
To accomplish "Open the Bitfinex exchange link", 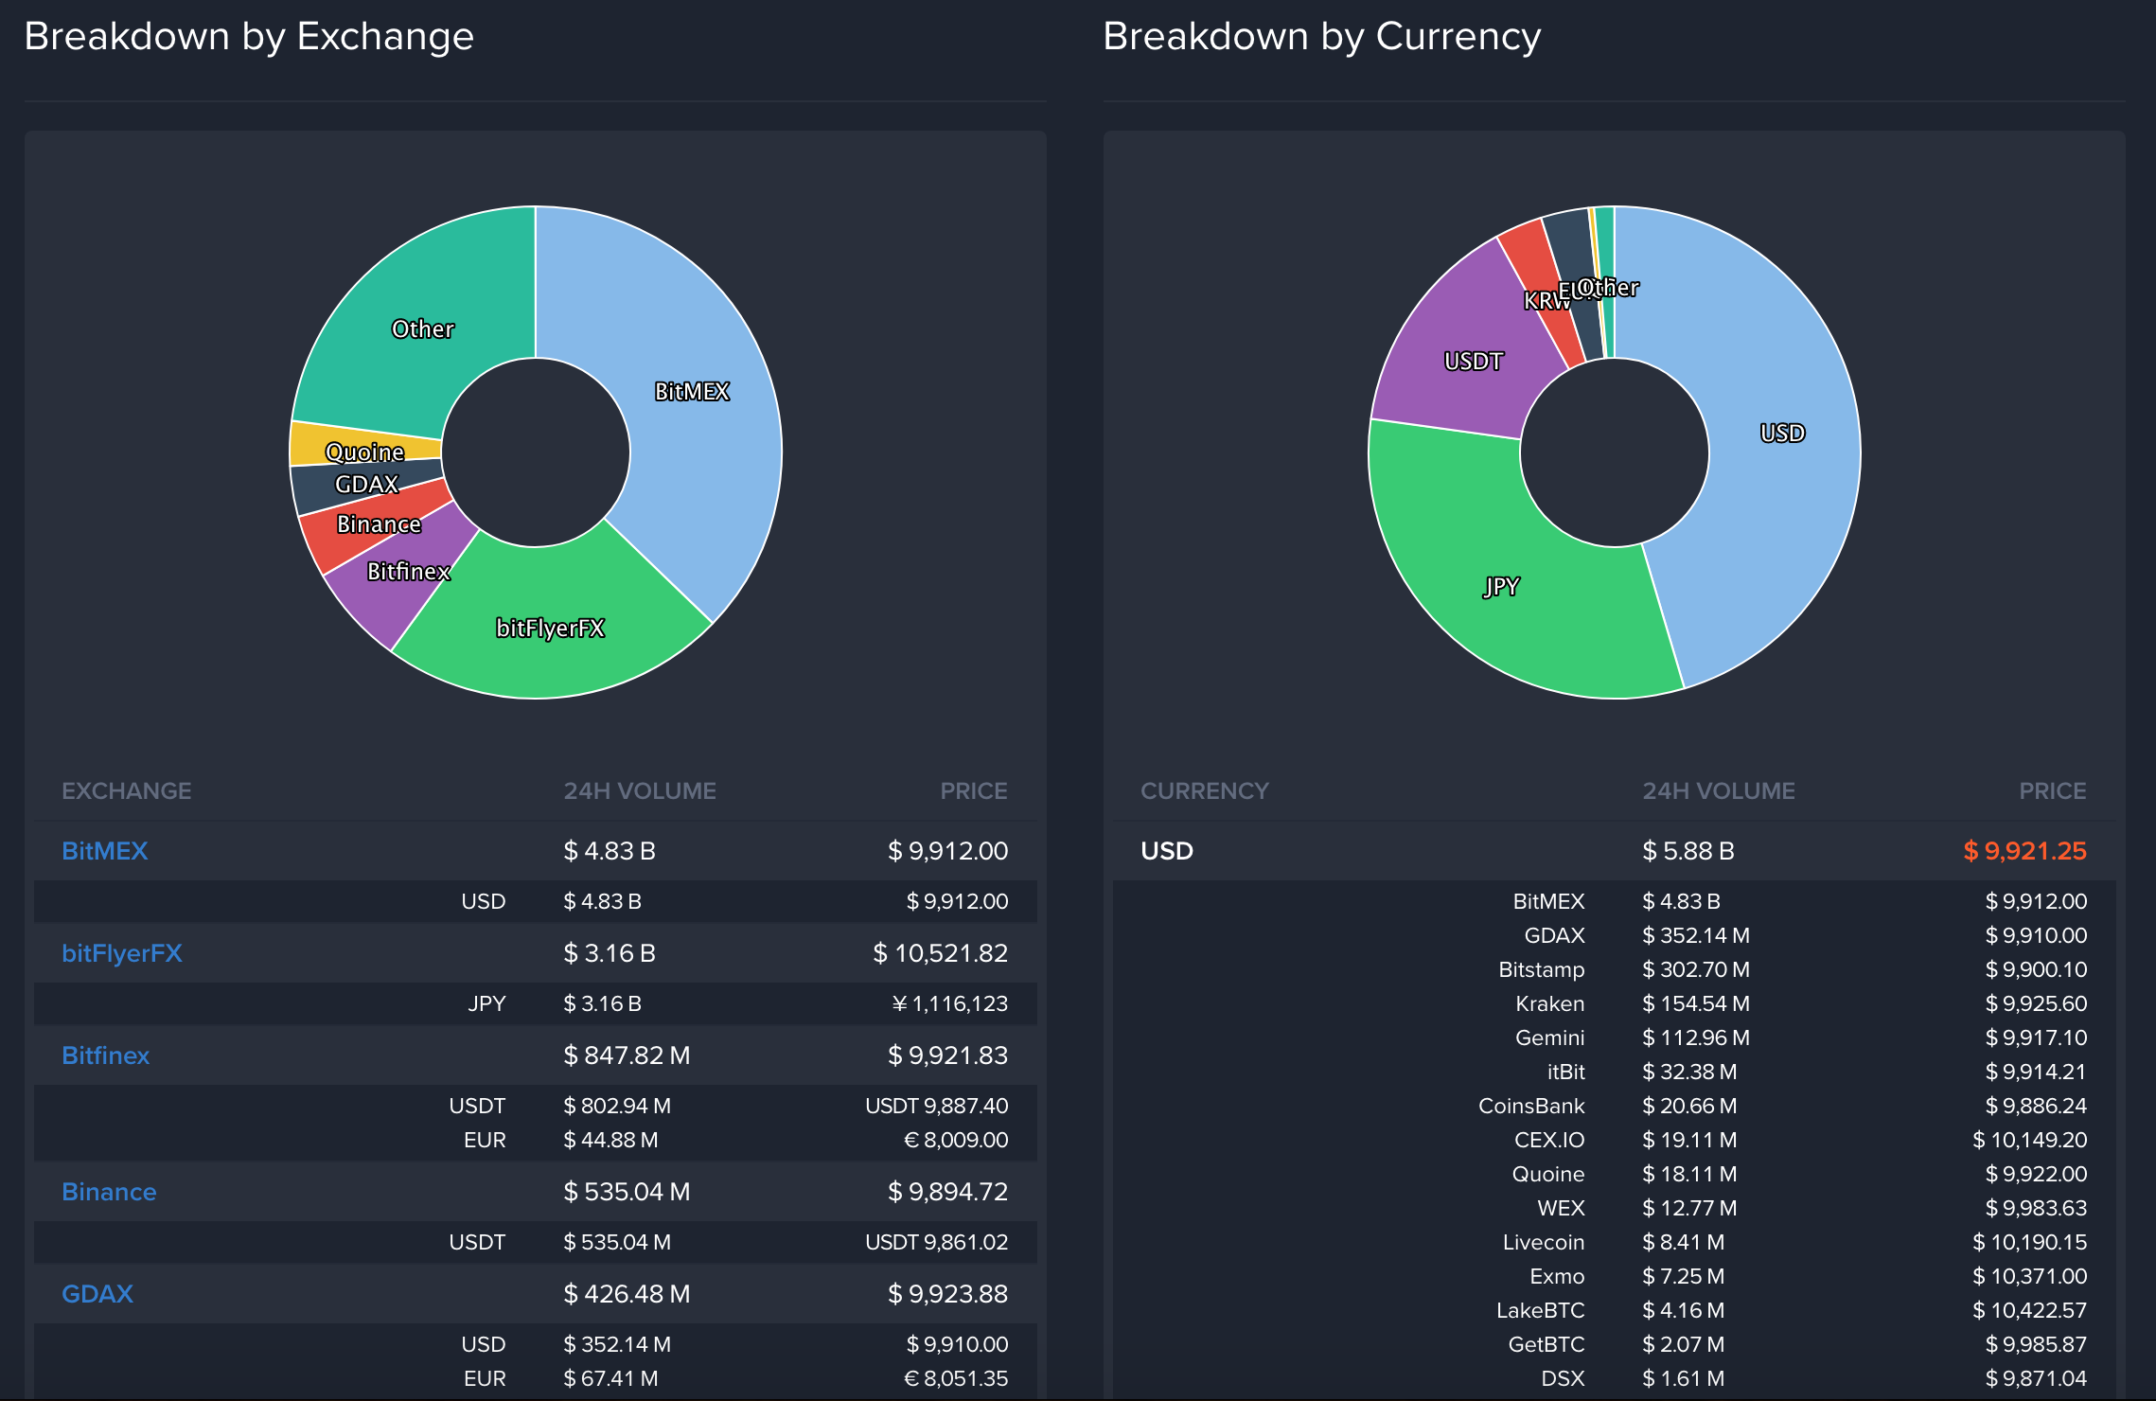I will click(105, 1055).
